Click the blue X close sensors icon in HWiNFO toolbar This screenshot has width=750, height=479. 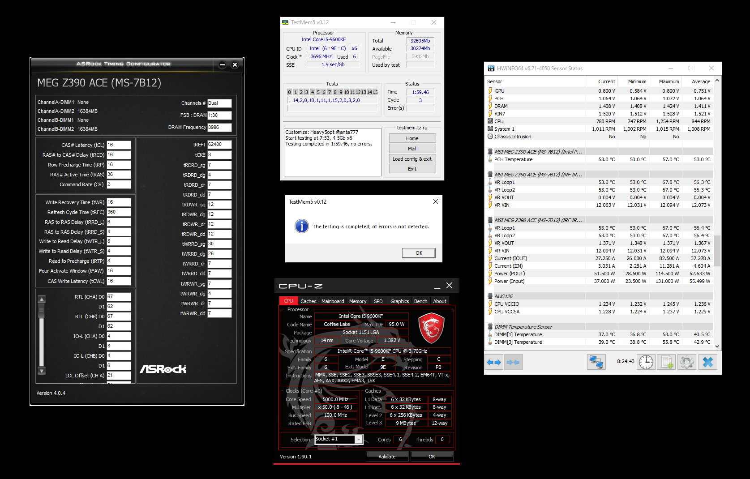coord(708,362)
